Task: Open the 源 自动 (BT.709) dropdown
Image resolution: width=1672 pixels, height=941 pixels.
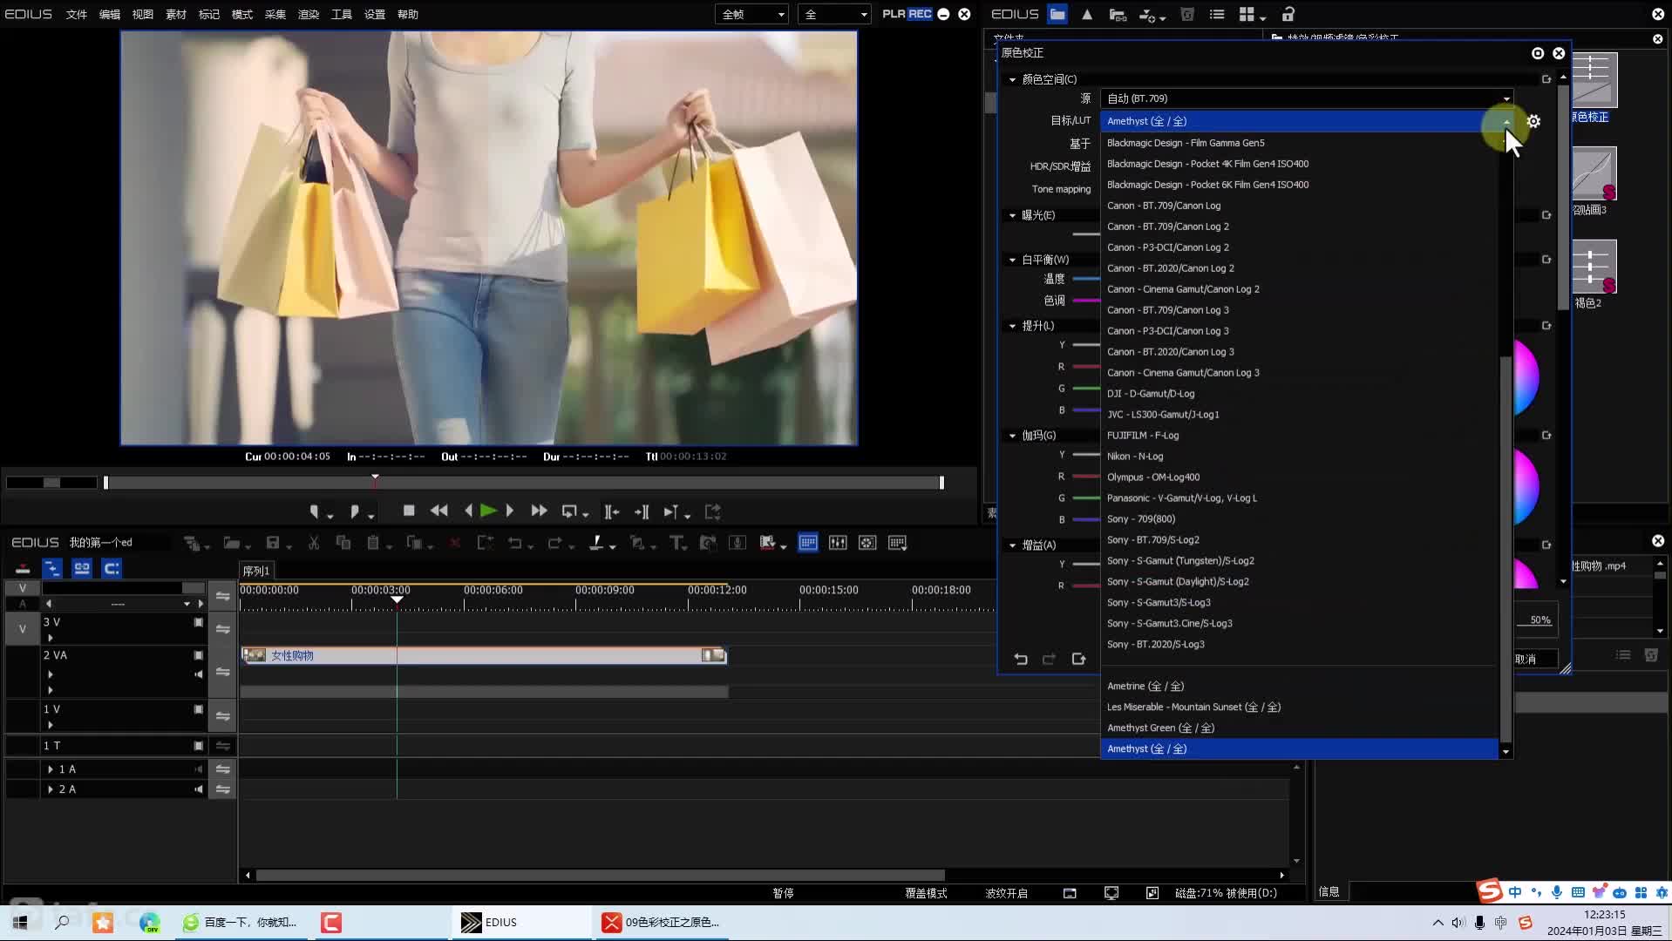Action: pos(1307,98)
